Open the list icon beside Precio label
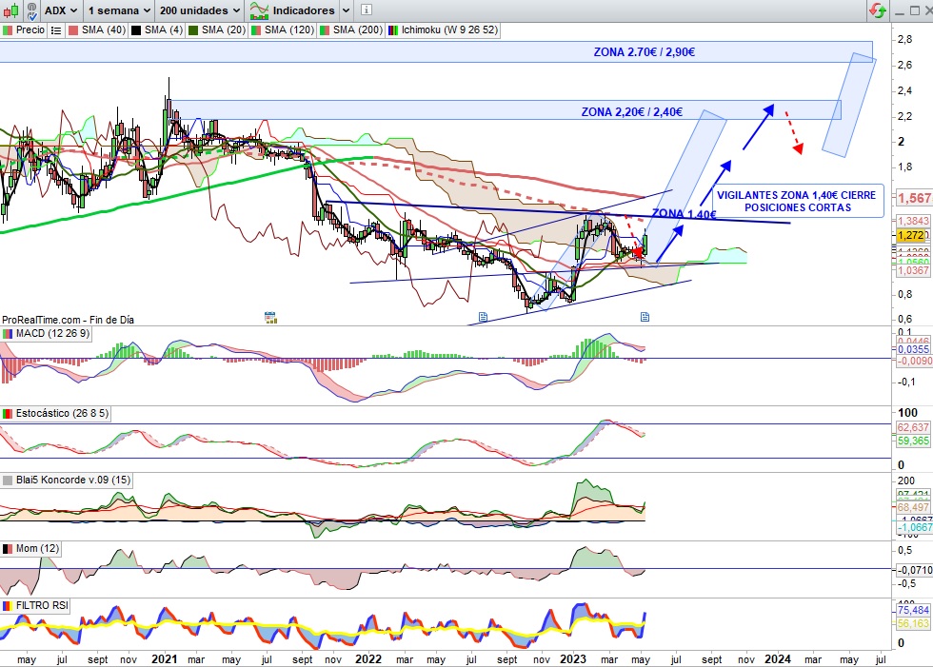This screenshot has width=933, height=667. click(55, 30)
